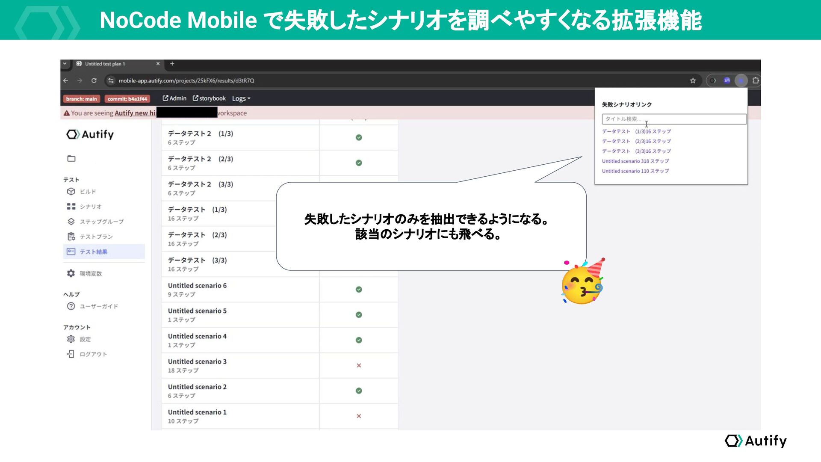This screenshot has width=821, height=462.
Task: Click the active failed-scenario extension icon
Action: click(x=741, y=80)
